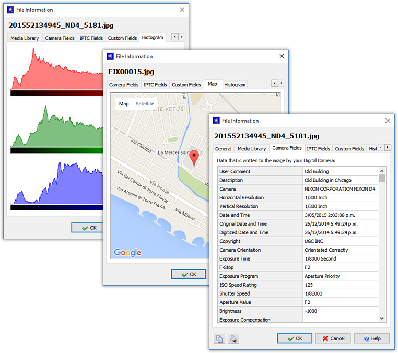
Task: Open the Media Library tab in front dialog
Action: click(x=252, y=149)
